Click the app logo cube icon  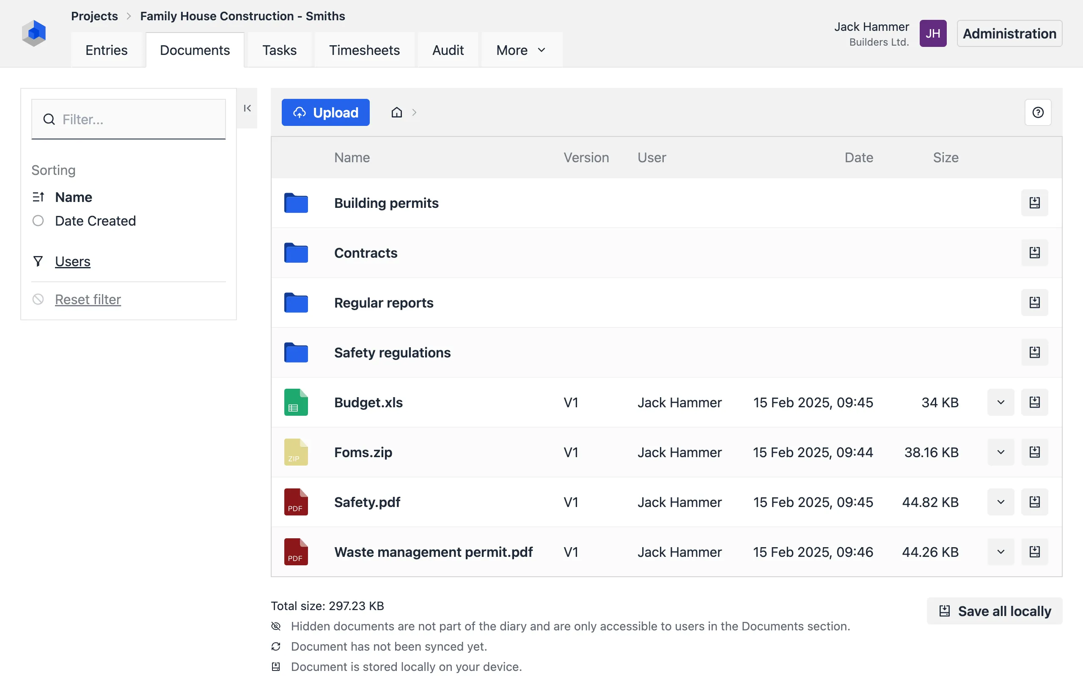pos(34,33)
